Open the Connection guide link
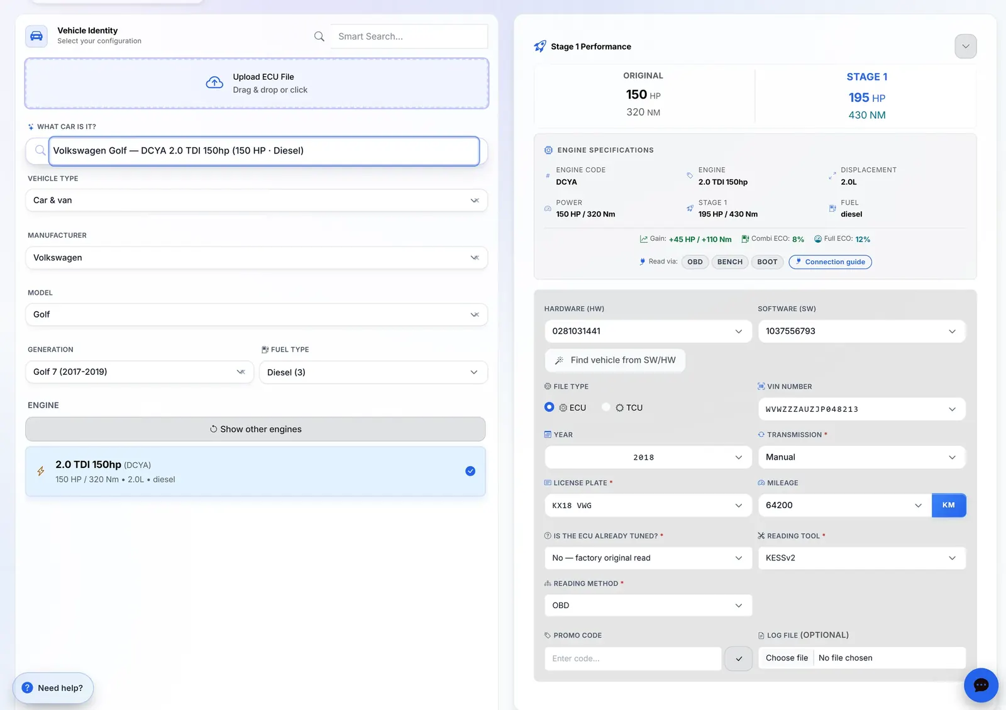The width and height of the screenshot is (1006, 710). [x=830, y=262]
